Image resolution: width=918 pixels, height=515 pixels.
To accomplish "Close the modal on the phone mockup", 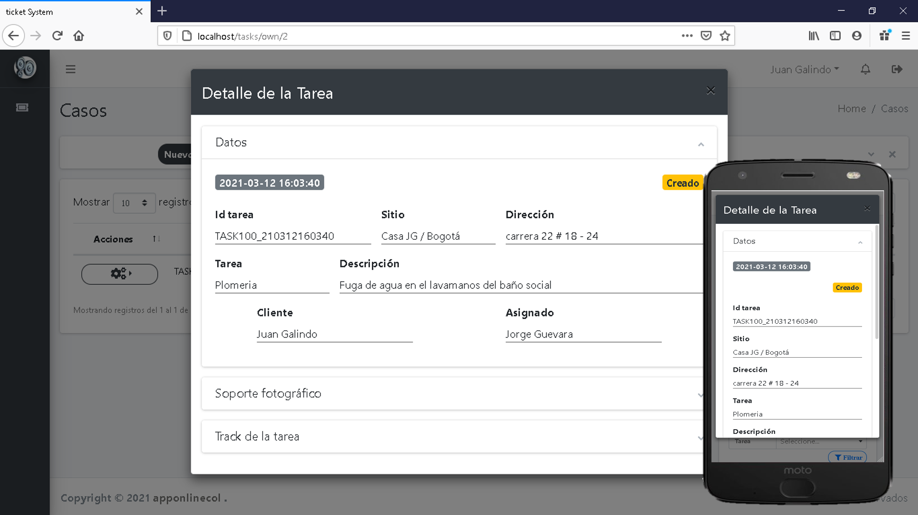I will [x=867, y=209].
